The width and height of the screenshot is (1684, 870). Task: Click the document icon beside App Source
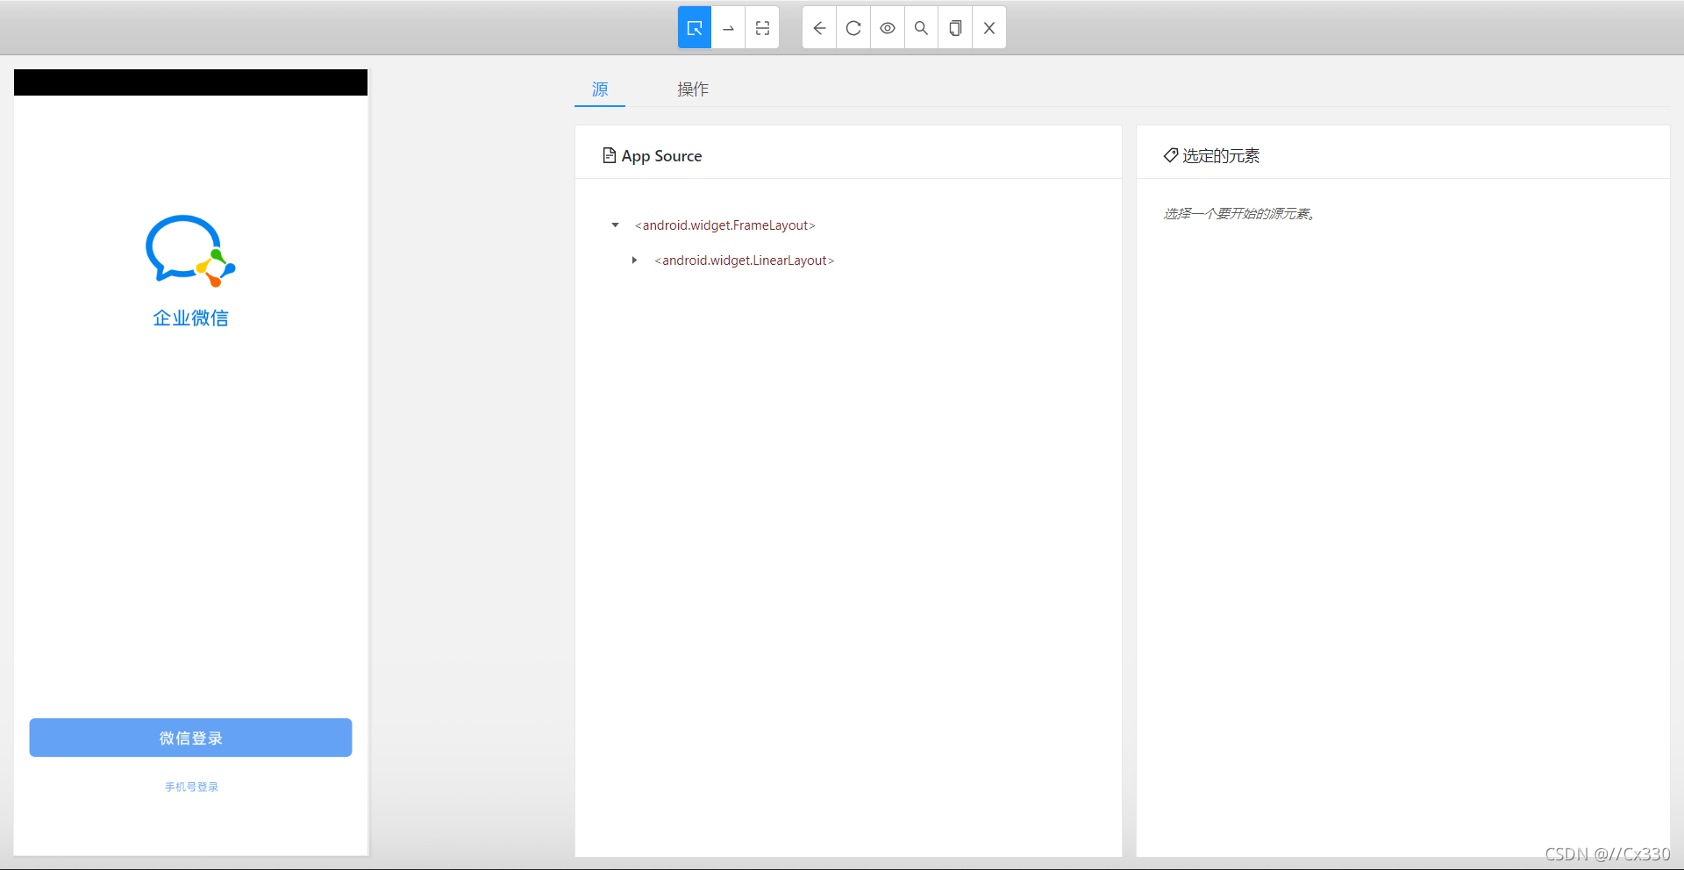click(610, 155)
